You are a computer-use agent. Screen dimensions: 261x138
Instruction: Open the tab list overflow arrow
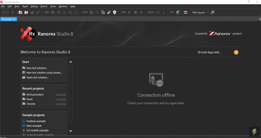260,19
